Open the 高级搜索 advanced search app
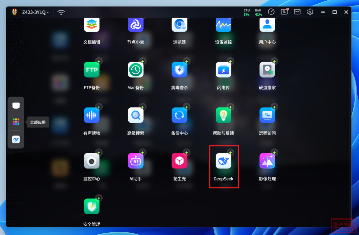The height and width of the screenshot is (235, 359). (x=136, y=115)
